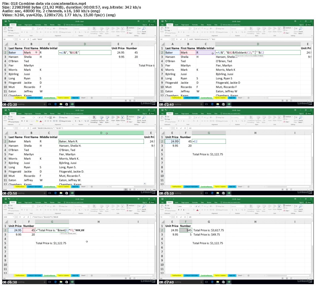Click cell 145 in 00:07:40 frame
The width and height of the screenshot is (316, 286).
point(185,230)
